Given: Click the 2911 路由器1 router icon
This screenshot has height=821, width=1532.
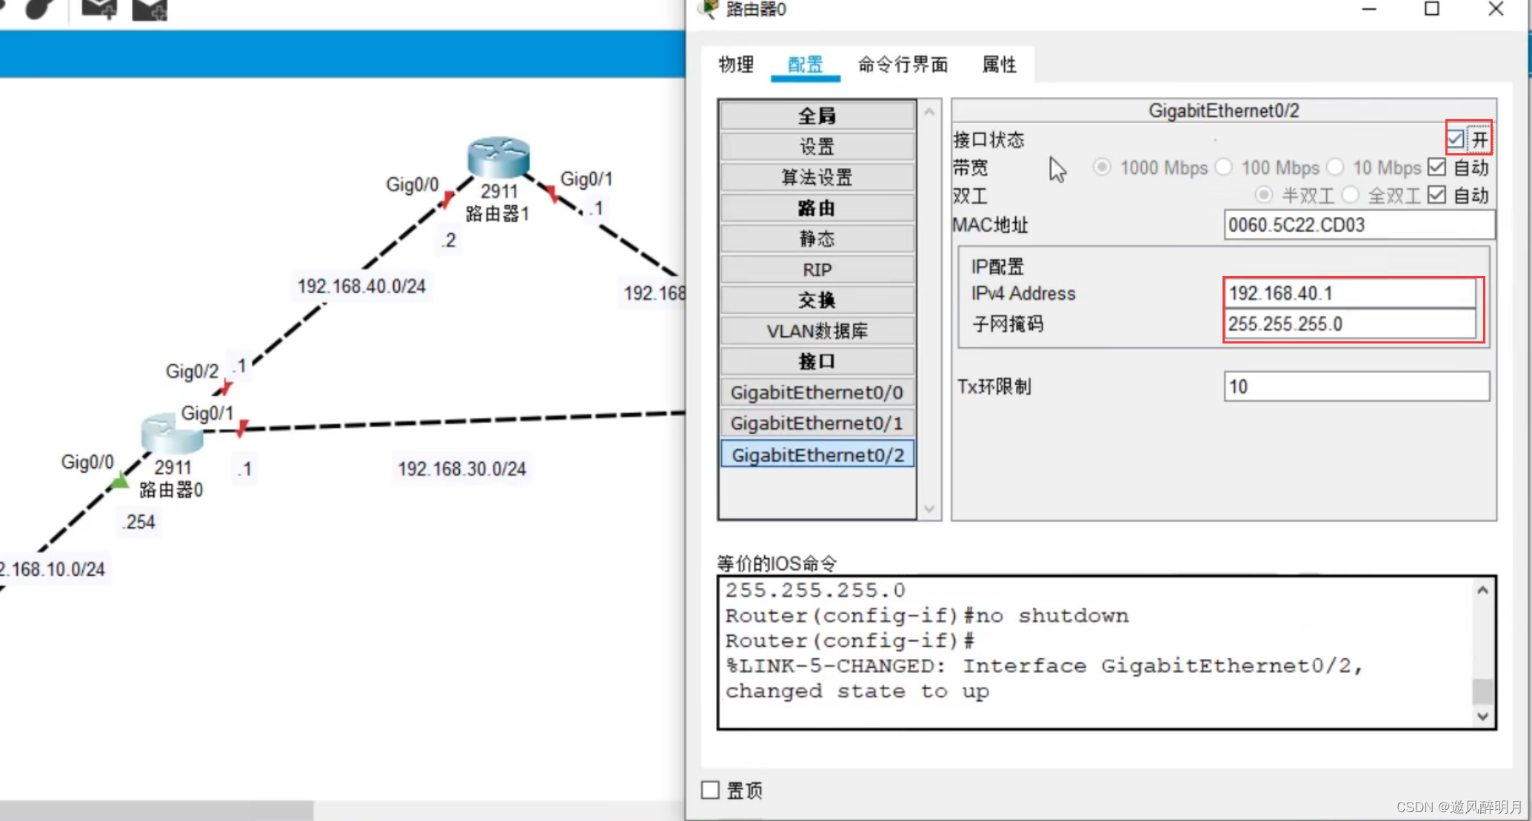Looking at the screenshot, I should [498, 157].
